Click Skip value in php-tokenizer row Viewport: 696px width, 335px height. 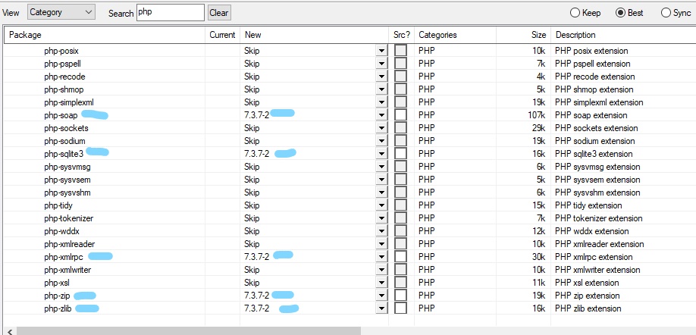252,218
